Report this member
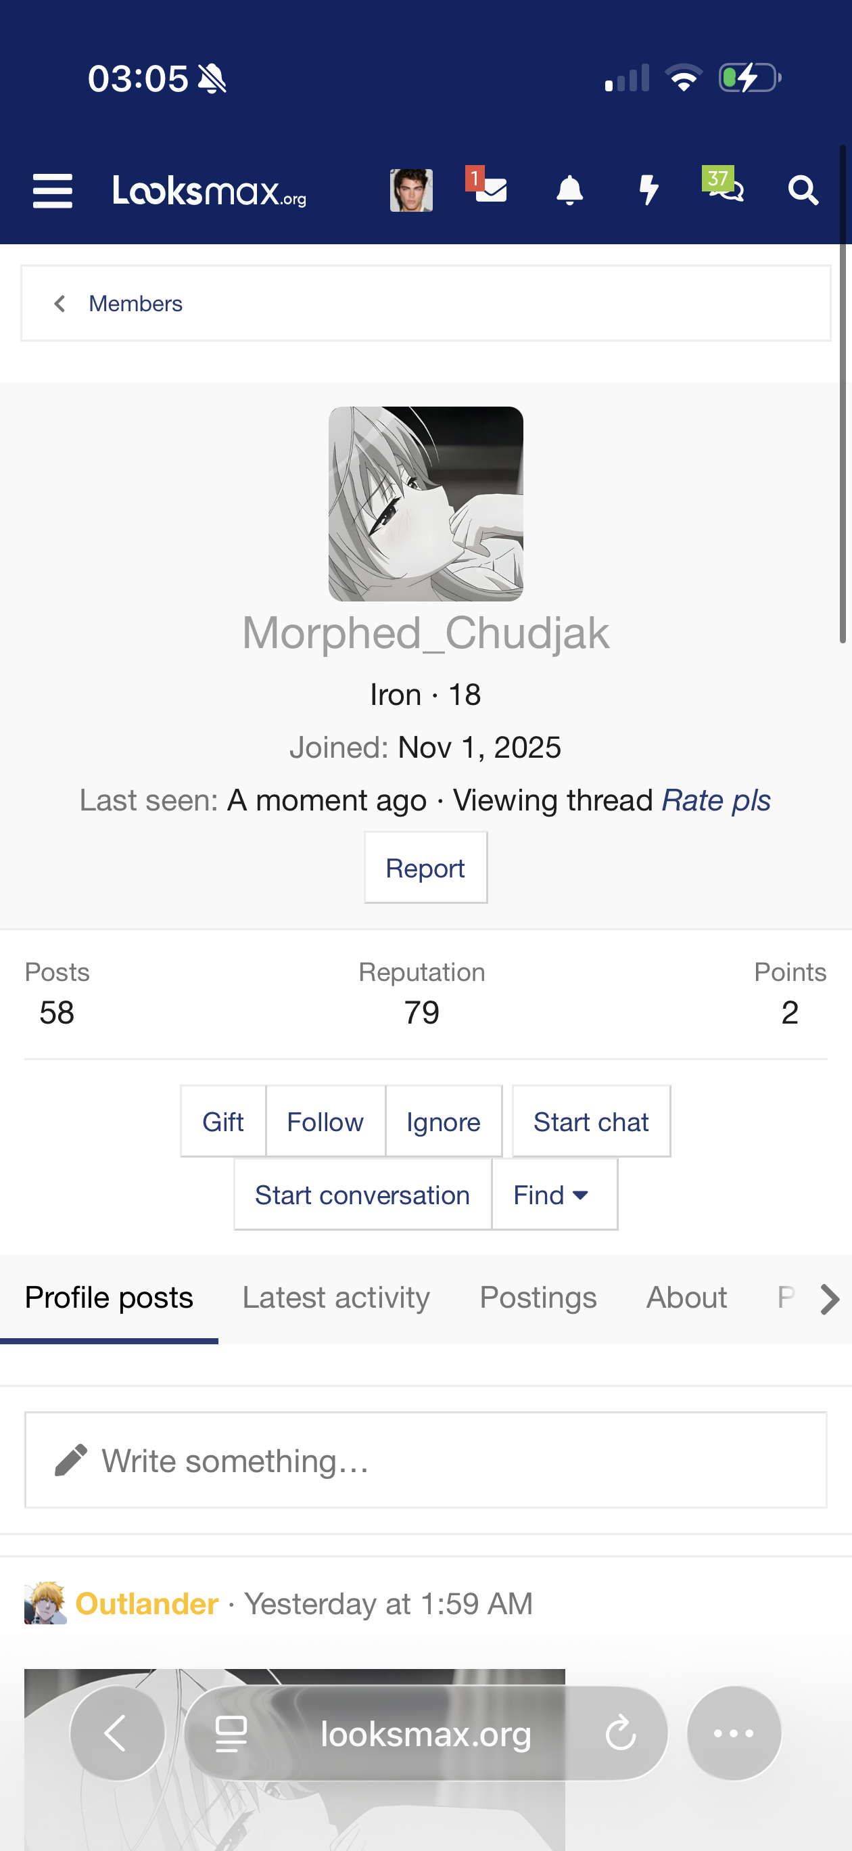 click(425, 867)
